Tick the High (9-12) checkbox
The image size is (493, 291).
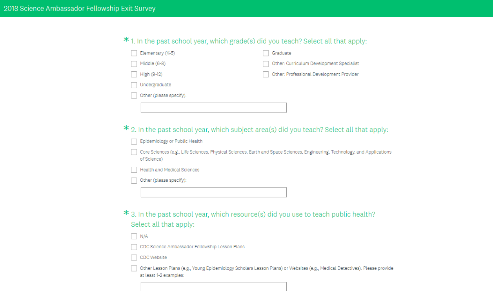(x=134, y=74)
